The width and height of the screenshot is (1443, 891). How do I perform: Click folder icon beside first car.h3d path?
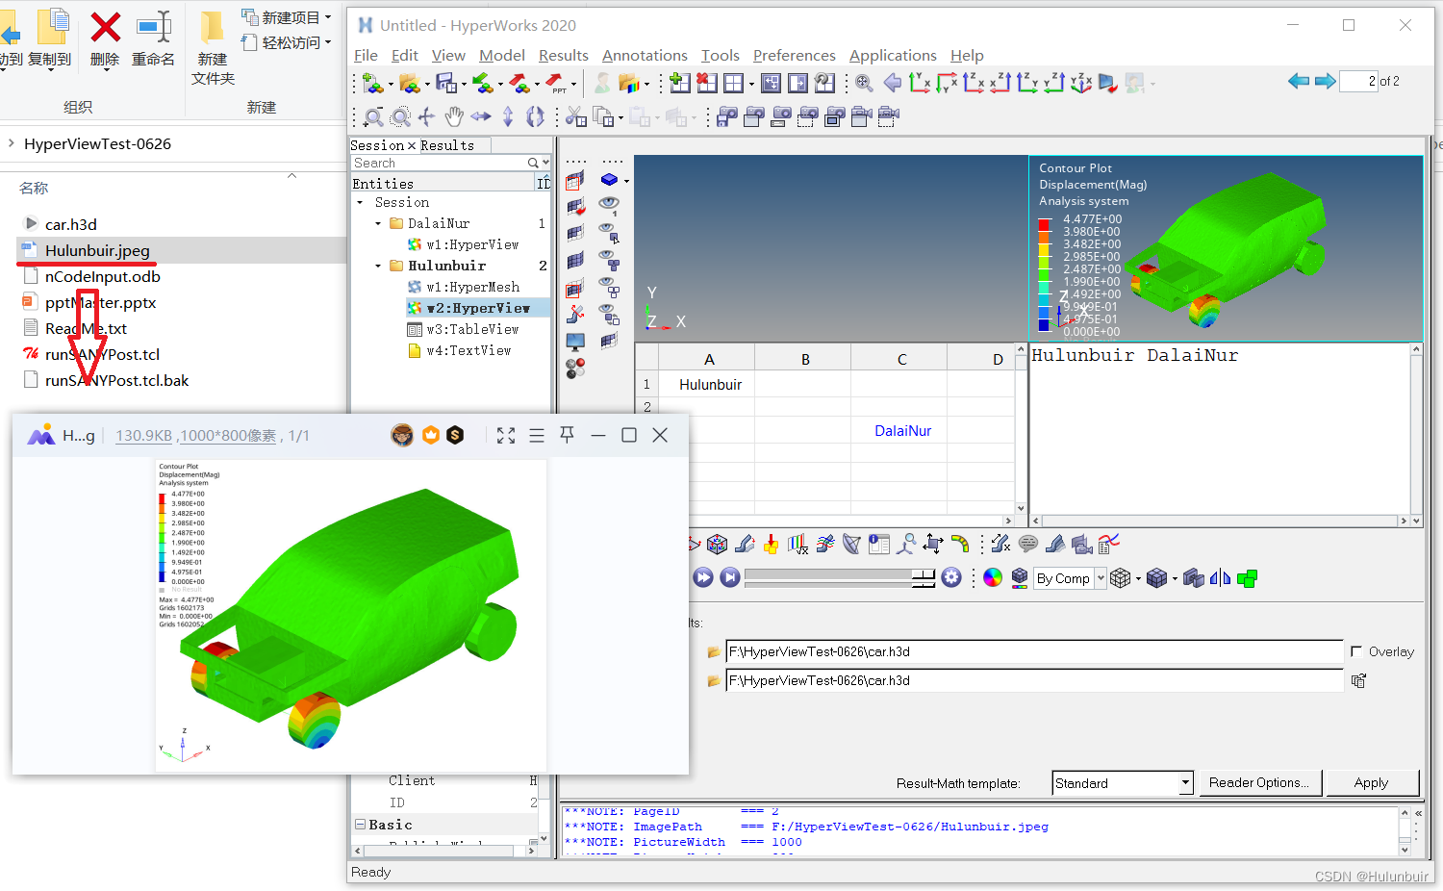click(714, 652)
